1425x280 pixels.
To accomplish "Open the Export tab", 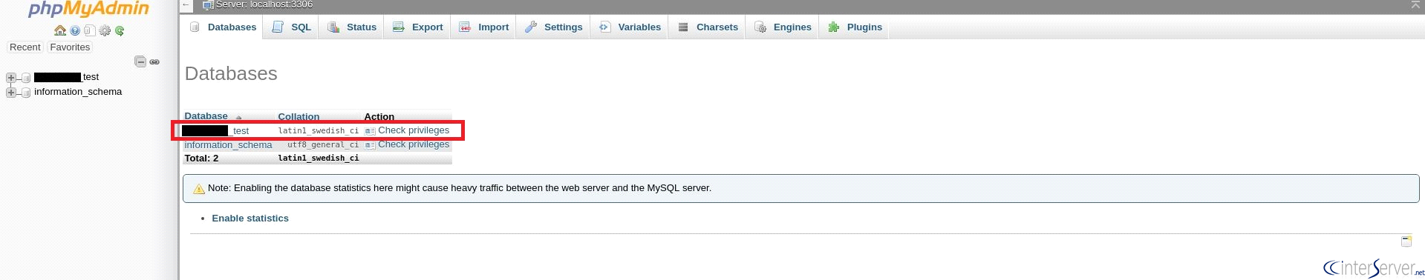I will (x=417, y=27).
